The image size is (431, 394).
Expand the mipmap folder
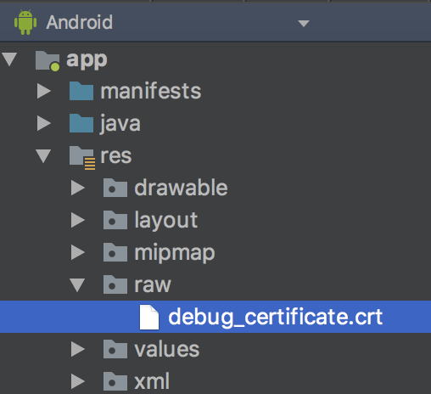pos(78,252)
